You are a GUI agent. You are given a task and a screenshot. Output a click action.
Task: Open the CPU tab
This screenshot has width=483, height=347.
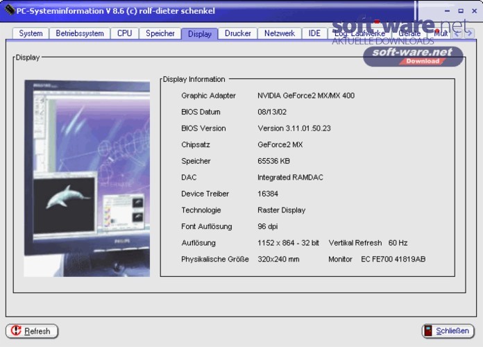pos(124,33)
